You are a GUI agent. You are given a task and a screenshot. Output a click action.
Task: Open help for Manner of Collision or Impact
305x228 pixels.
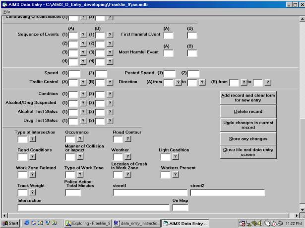[x=80, y=157]
